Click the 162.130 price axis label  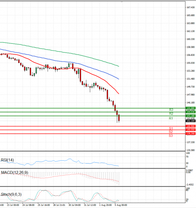tap(190, 31)
